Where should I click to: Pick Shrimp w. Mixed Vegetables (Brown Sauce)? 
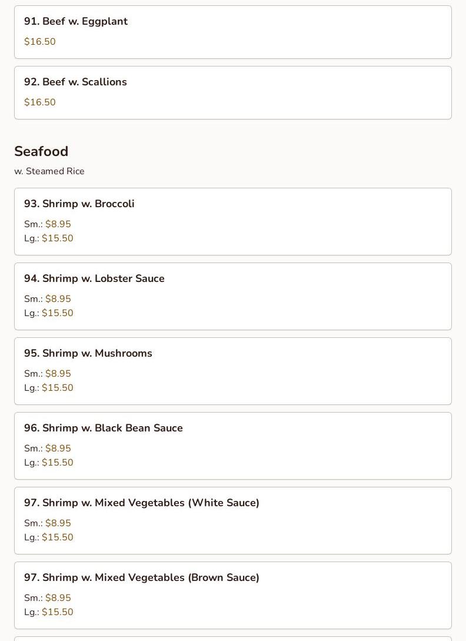142,577
